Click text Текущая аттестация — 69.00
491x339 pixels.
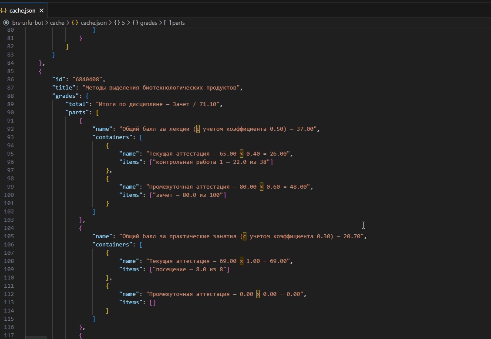(193, 261)
